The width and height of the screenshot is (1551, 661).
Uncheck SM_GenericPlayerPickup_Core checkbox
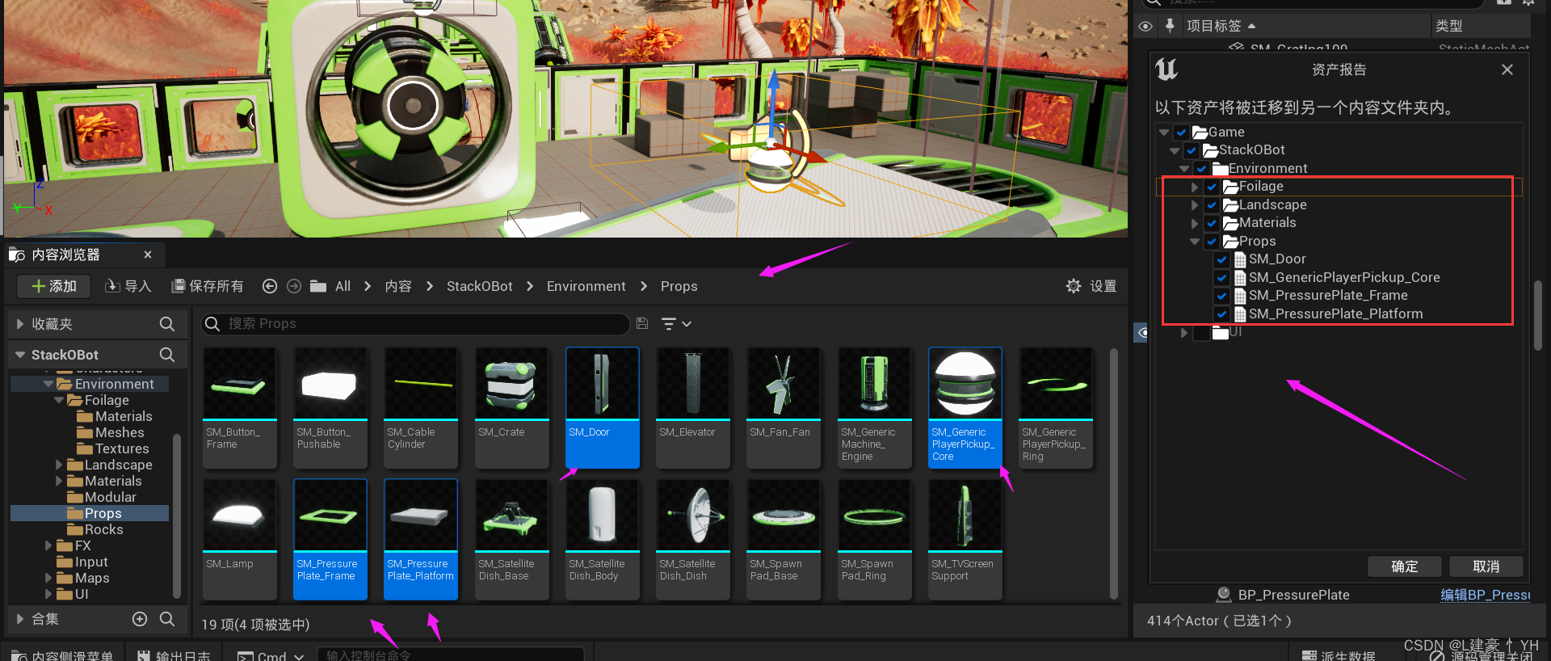[1221, 278]
